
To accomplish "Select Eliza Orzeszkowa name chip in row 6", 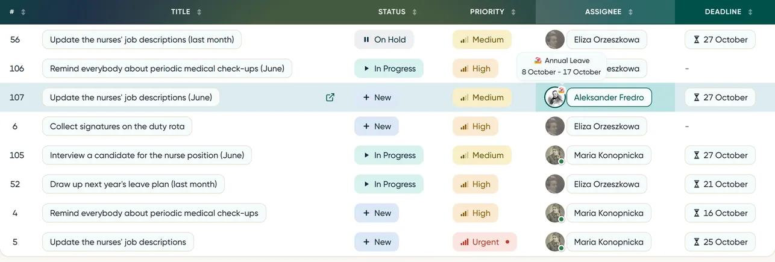I will point(607,126).
